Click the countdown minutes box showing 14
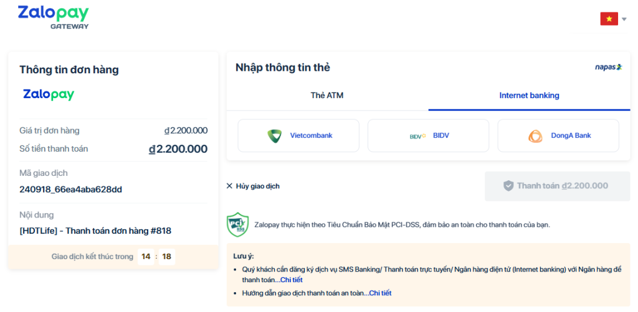Viewport: 638px width, 312px height. [146, 256]
